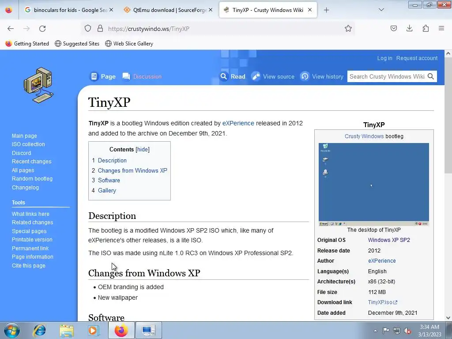This screenshot has width=452, height=339.
Task: Open Web Slice Gallery bookmark
Action: click(129, 44)
